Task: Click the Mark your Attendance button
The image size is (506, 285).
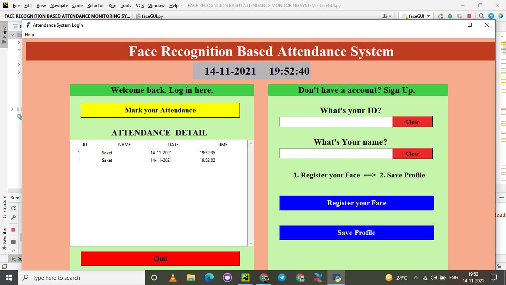Action: [160, 110]
